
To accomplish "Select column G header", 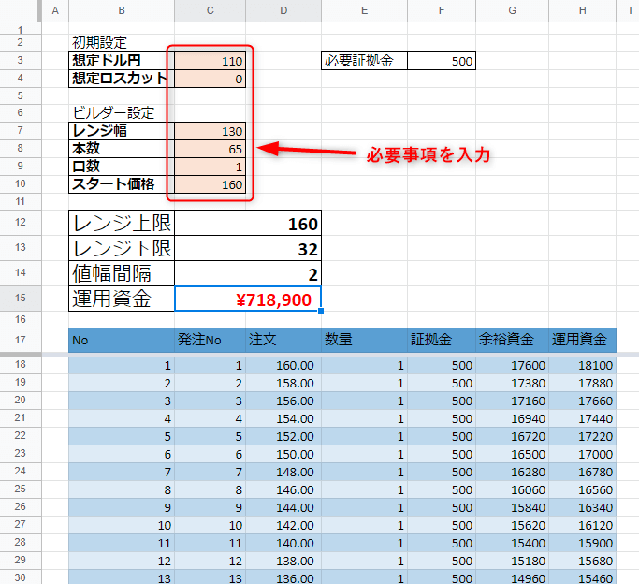I will click(513, 10).
